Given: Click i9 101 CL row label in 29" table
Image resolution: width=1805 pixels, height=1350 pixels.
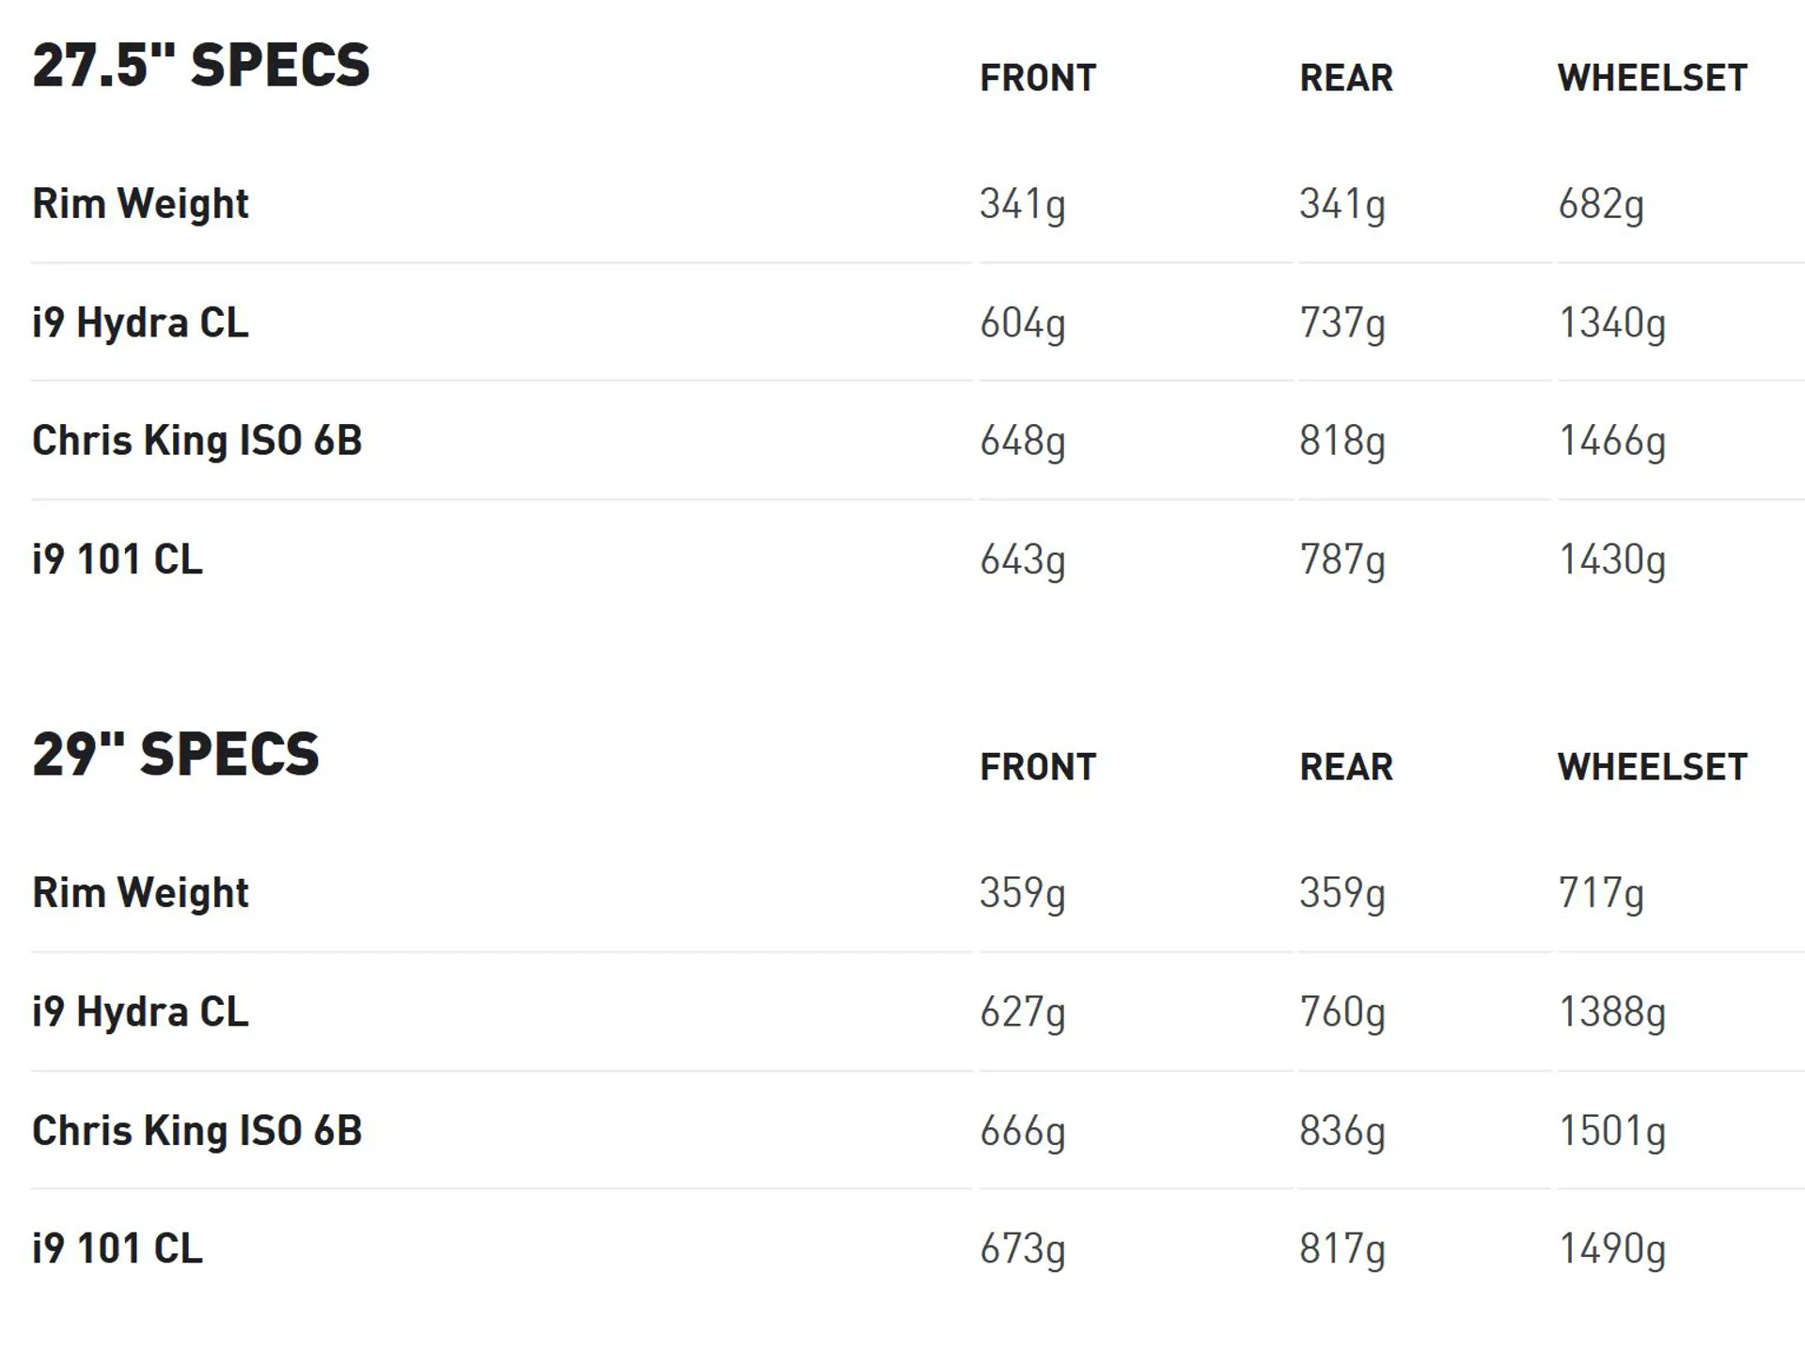Looking at the screenshot, I should [x=118, y=1248].
